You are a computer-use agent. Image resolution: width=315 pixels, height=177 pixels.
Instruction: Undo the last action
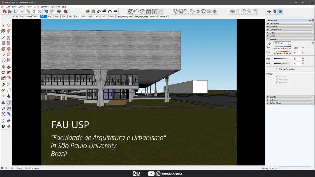(x=46, y=12)
